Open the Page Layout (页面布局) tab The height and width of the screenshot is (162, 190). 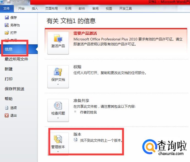[51, 9]
